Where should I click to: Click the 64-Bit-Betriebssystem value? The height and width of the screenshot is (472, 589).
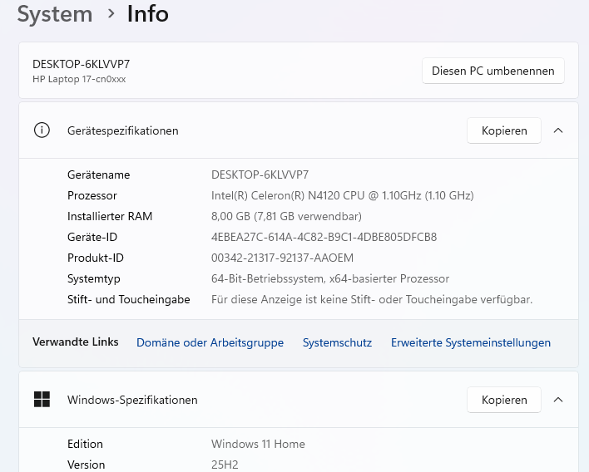tap(330, 278)
